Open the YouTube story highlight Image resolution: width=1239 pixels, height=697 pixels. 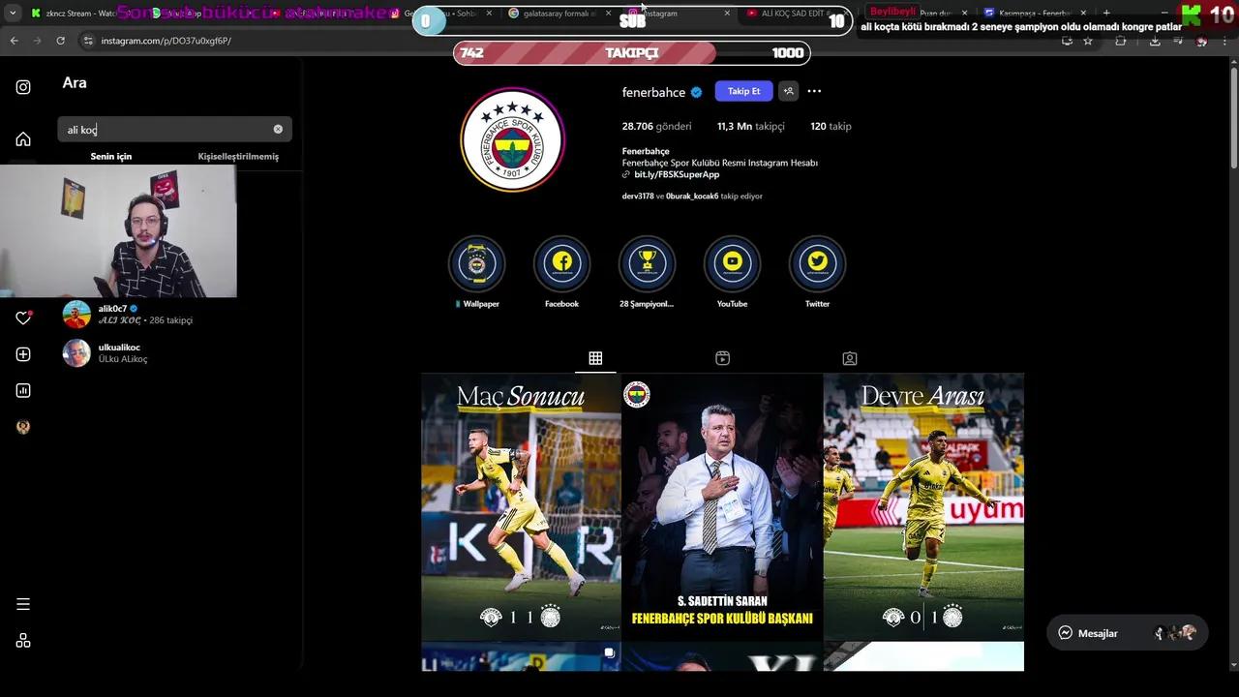coord(732,263)
